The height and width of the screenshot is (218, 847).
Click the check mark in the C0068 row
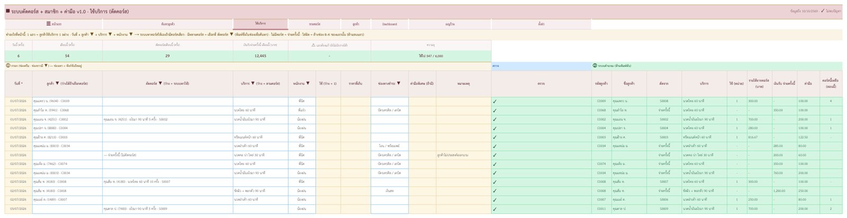click(x=494, y=110)
